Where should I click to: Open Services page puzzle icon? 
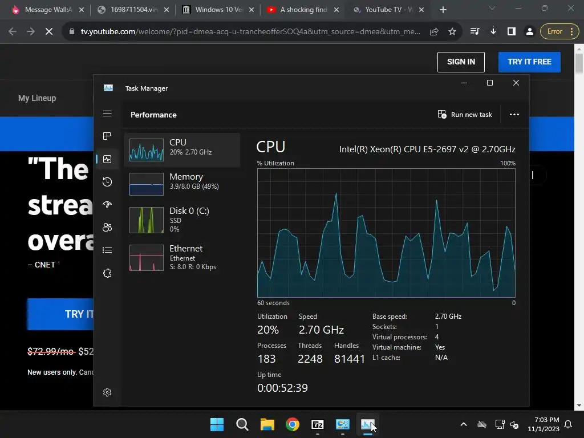[x=107, y=273]
